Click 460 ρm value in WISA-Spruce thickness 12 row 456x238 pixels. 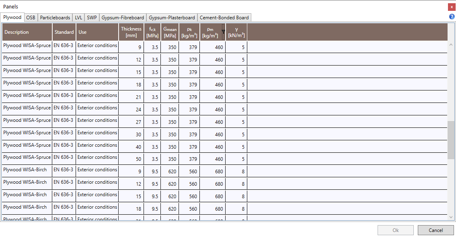(x=219, y=59)
